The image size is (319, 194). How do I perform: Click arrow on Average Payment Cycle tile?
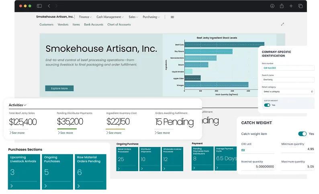pos(217,168)
